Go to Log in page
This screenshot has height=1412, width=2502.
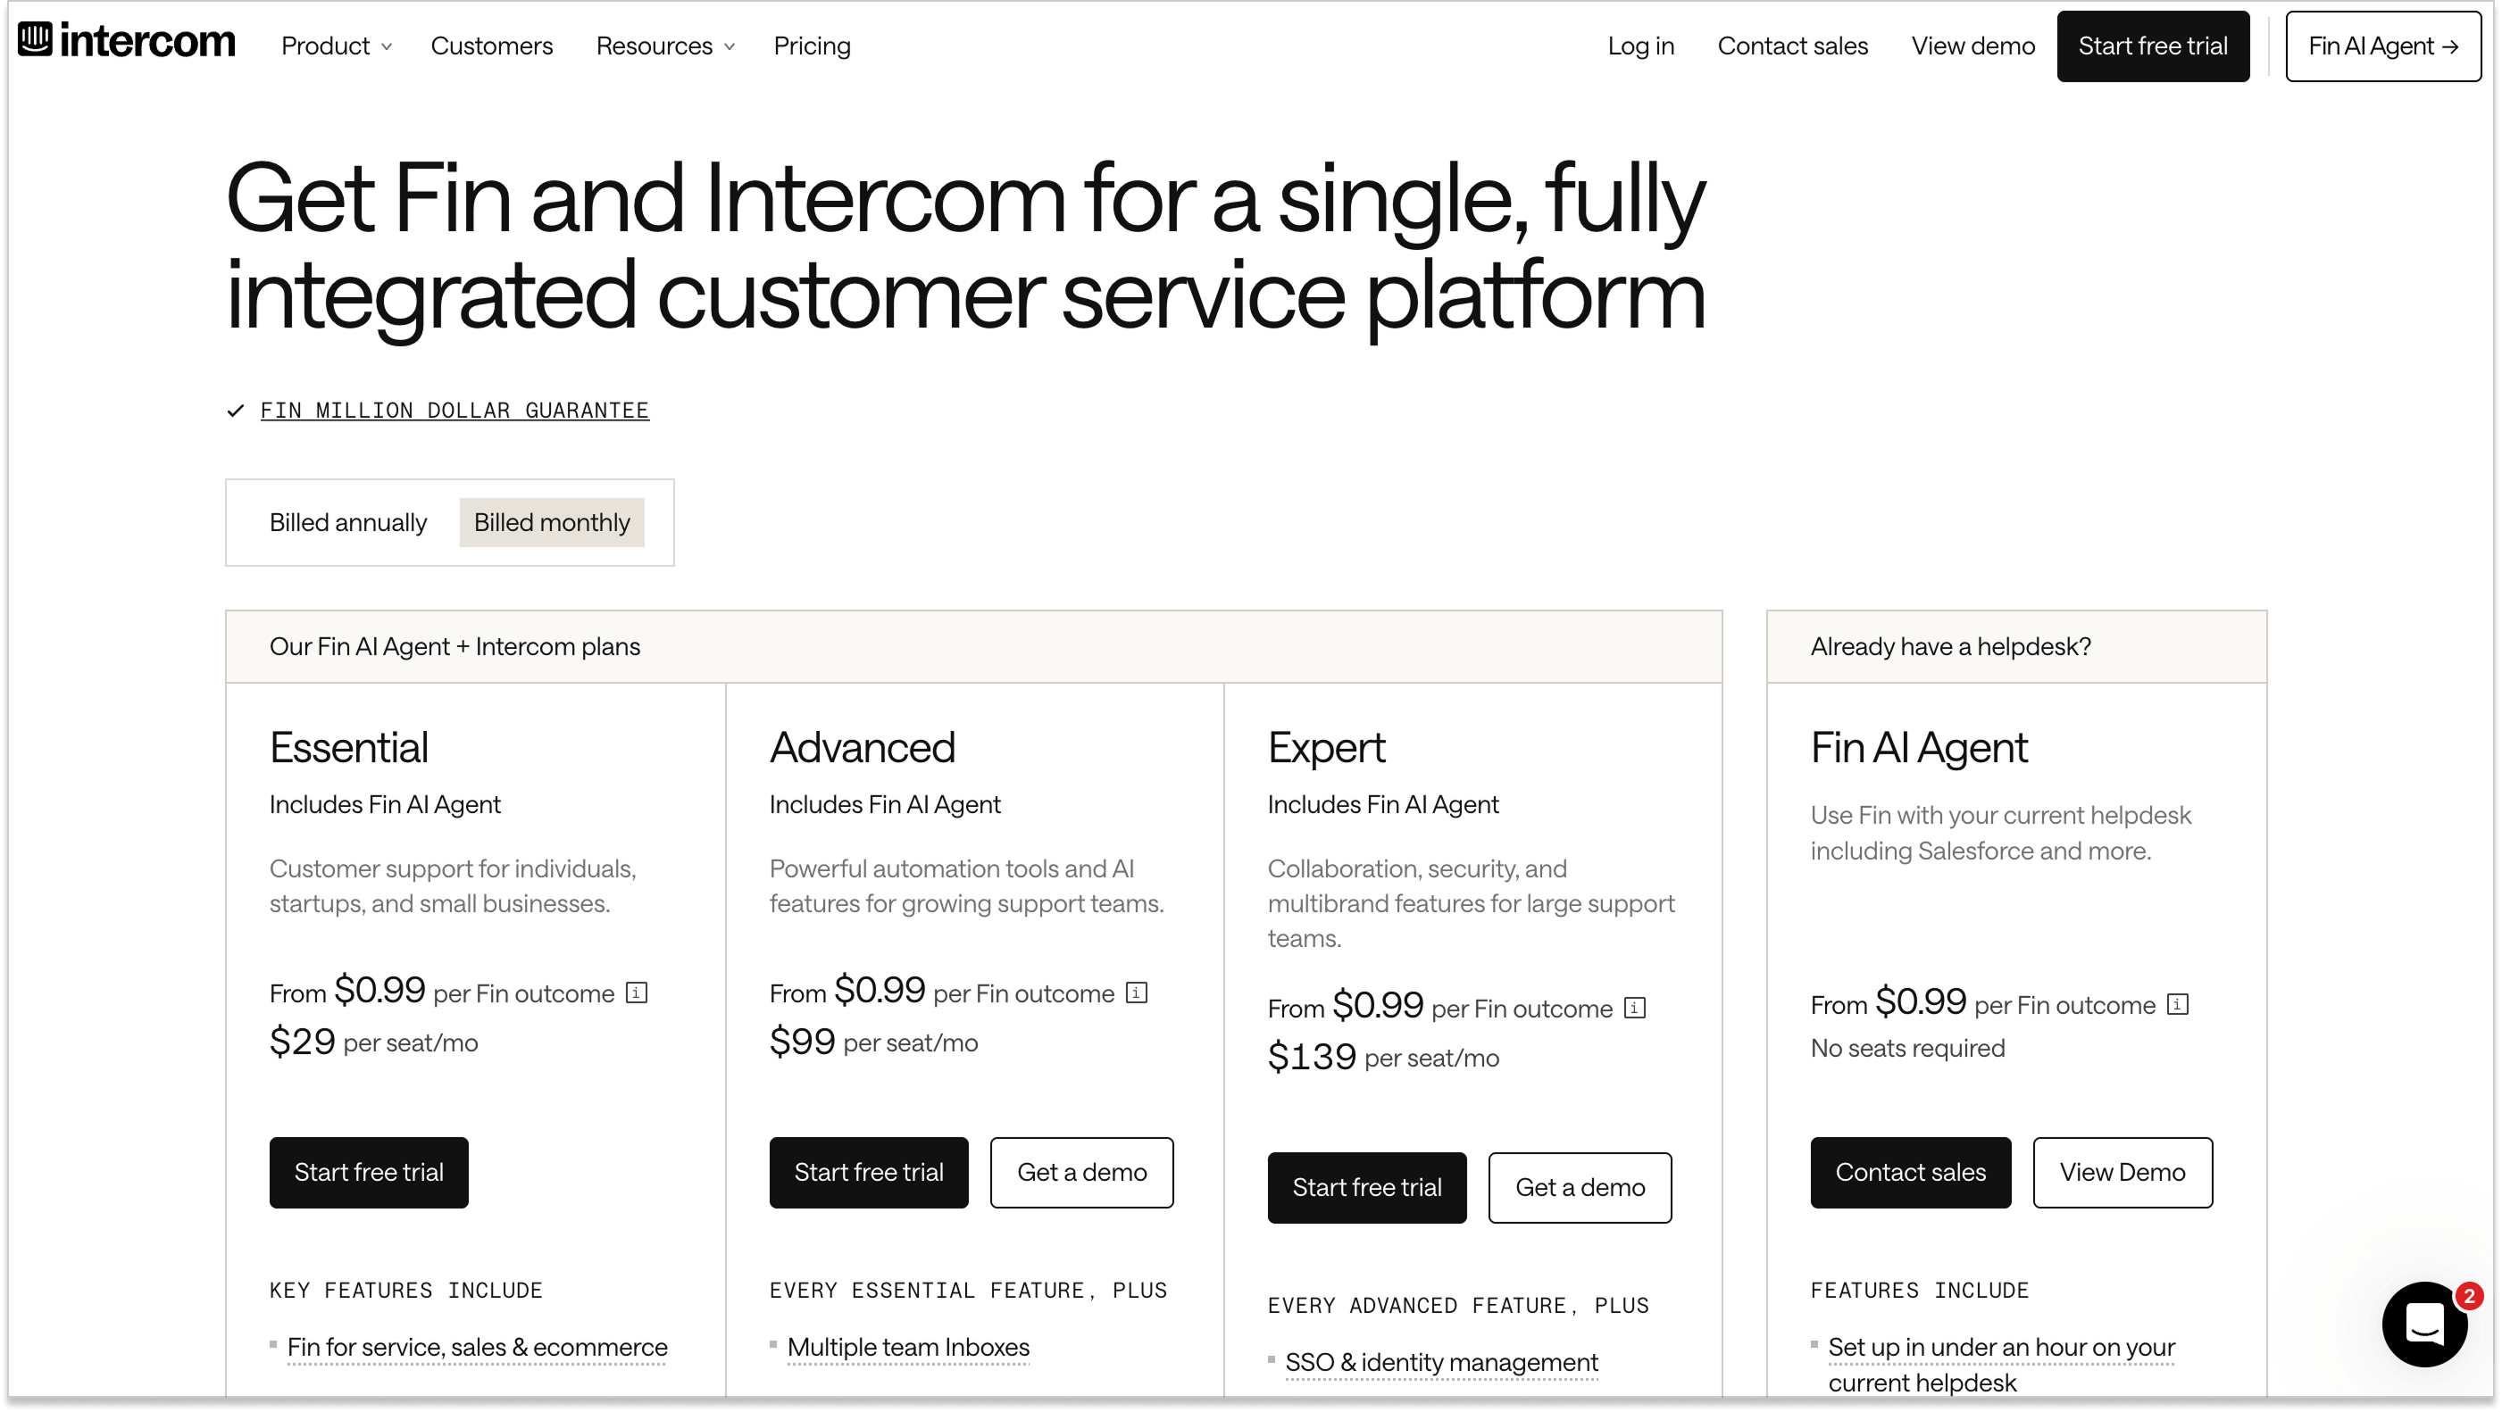[1640, 46]
